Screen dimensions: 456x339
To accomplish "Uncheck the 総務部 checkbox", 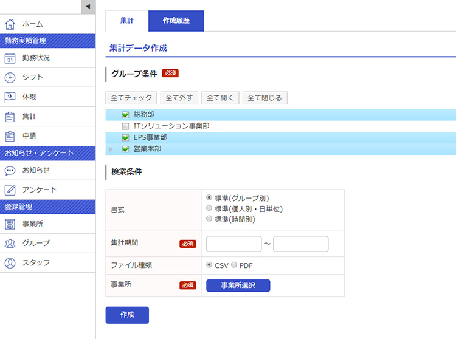I will coord(125,115).
